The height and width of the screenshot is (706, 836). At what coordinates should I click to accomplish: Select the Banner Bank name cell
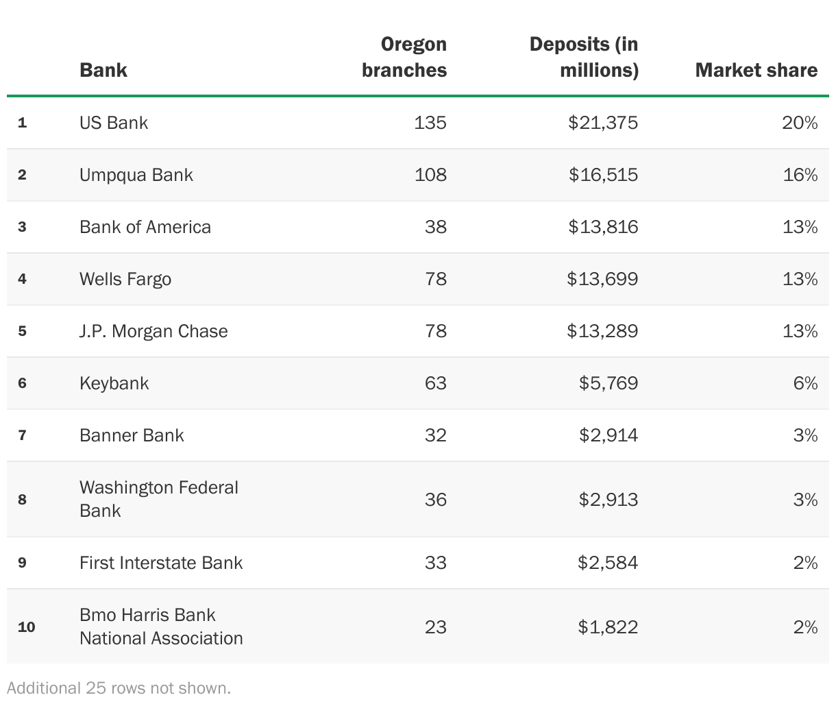pos(132,435)
